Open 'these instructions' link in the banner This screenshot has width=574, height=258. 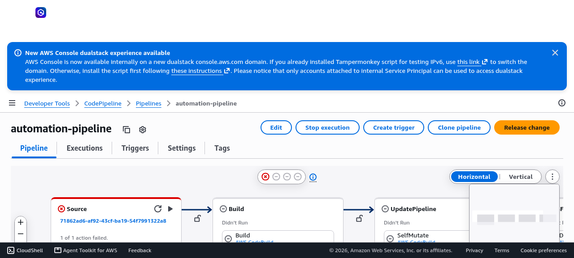click(x=200, y=71)
